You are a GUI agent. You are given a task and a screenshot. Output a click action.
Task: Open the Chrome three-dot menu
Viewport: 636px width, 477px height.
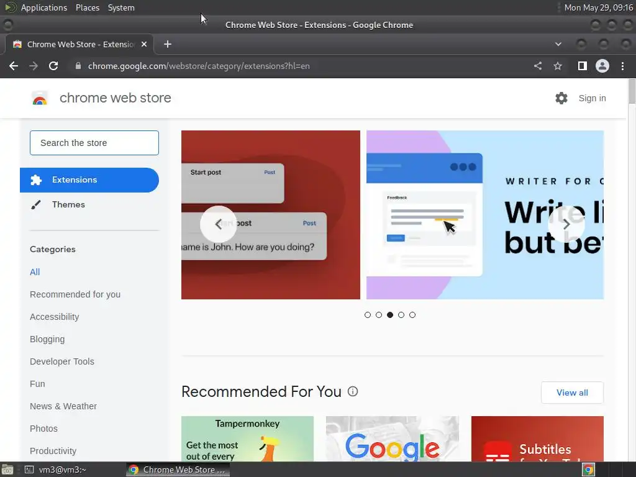[x=622, y=66]
